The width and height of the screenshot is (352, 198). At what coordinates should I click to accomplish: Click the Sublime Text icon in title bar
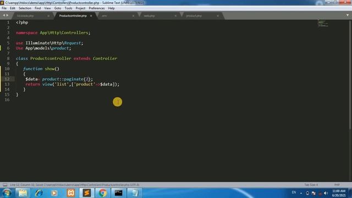click(x=2, y=3)
